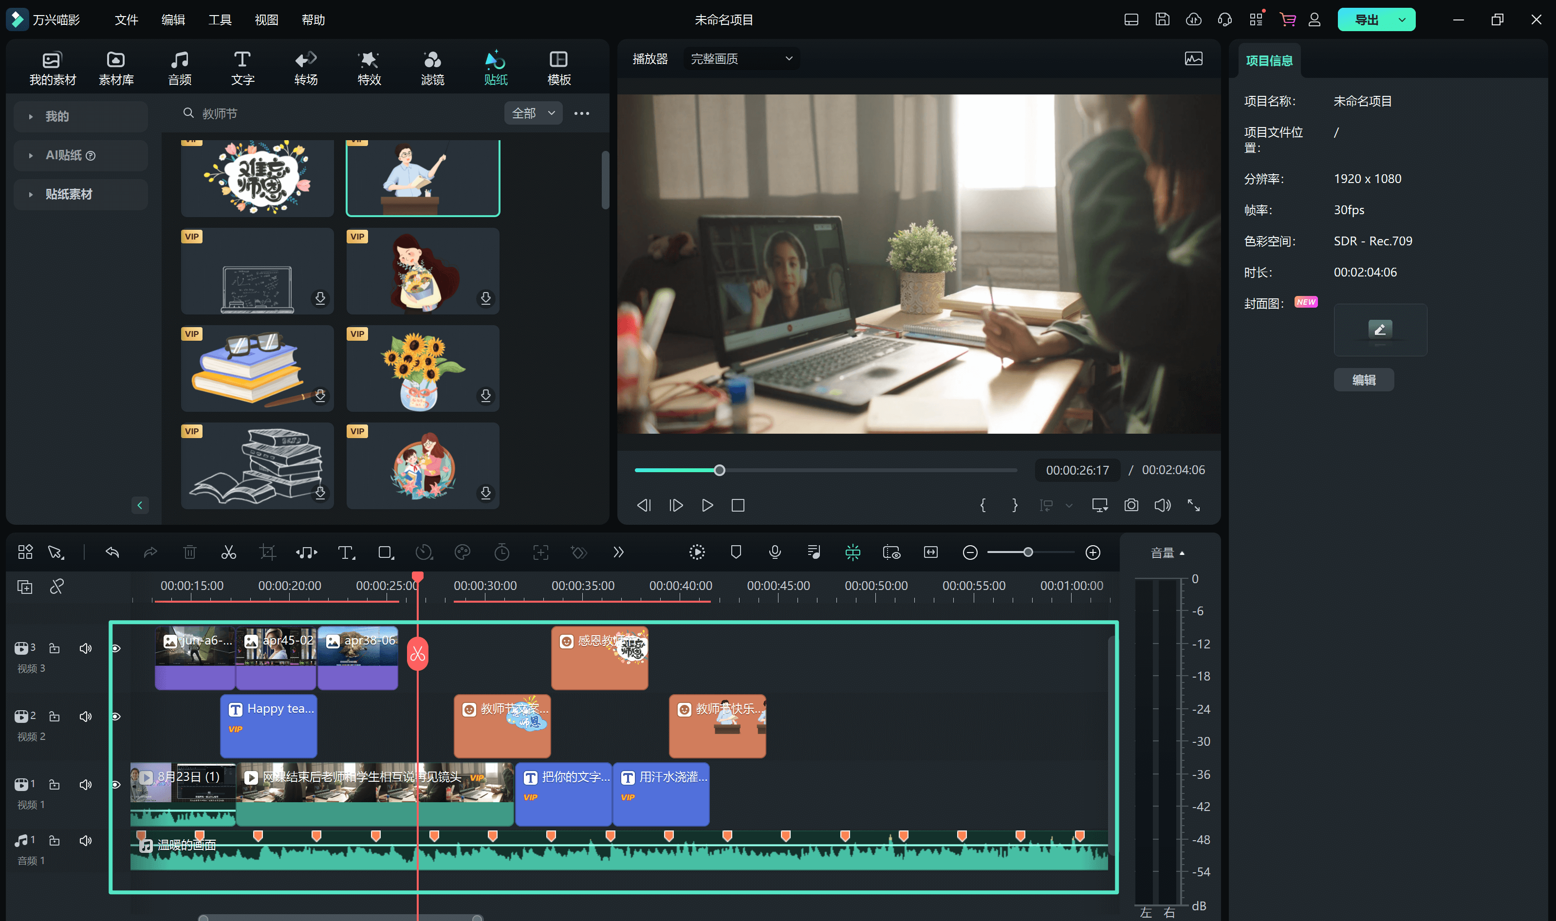
Task: Mute the 视频 2 track speaker
Action: (86, 717)
